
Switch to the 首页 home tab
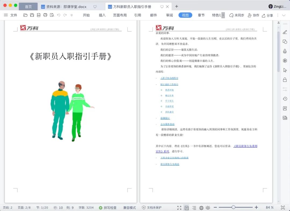click(28, 7)
